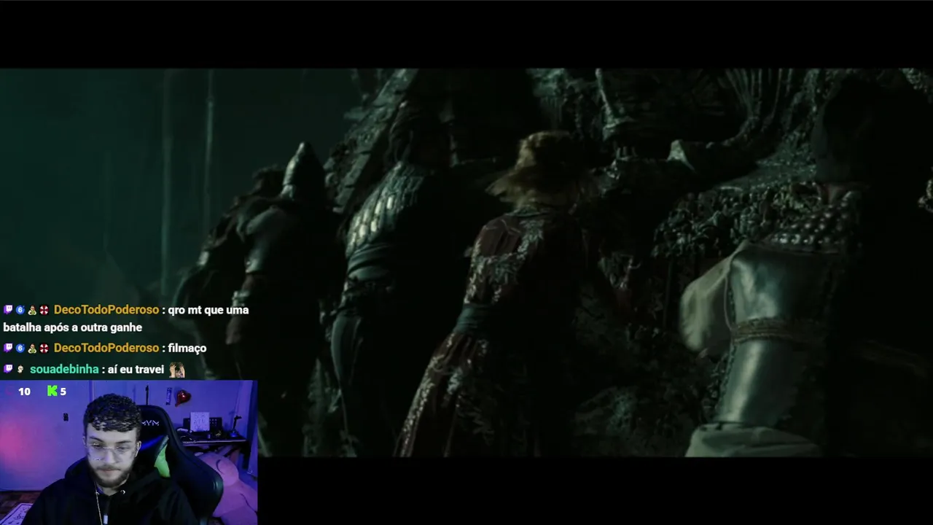Click the 'aí eu travei' message text
The width and height of the screenshot is (933, 525).
pos(136,370)
